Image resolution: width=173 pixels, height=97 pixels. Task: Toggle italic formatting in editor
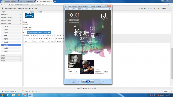click(x=27, y=38)
